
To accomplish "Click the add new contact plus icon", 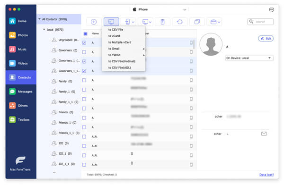I will point(94,22).
